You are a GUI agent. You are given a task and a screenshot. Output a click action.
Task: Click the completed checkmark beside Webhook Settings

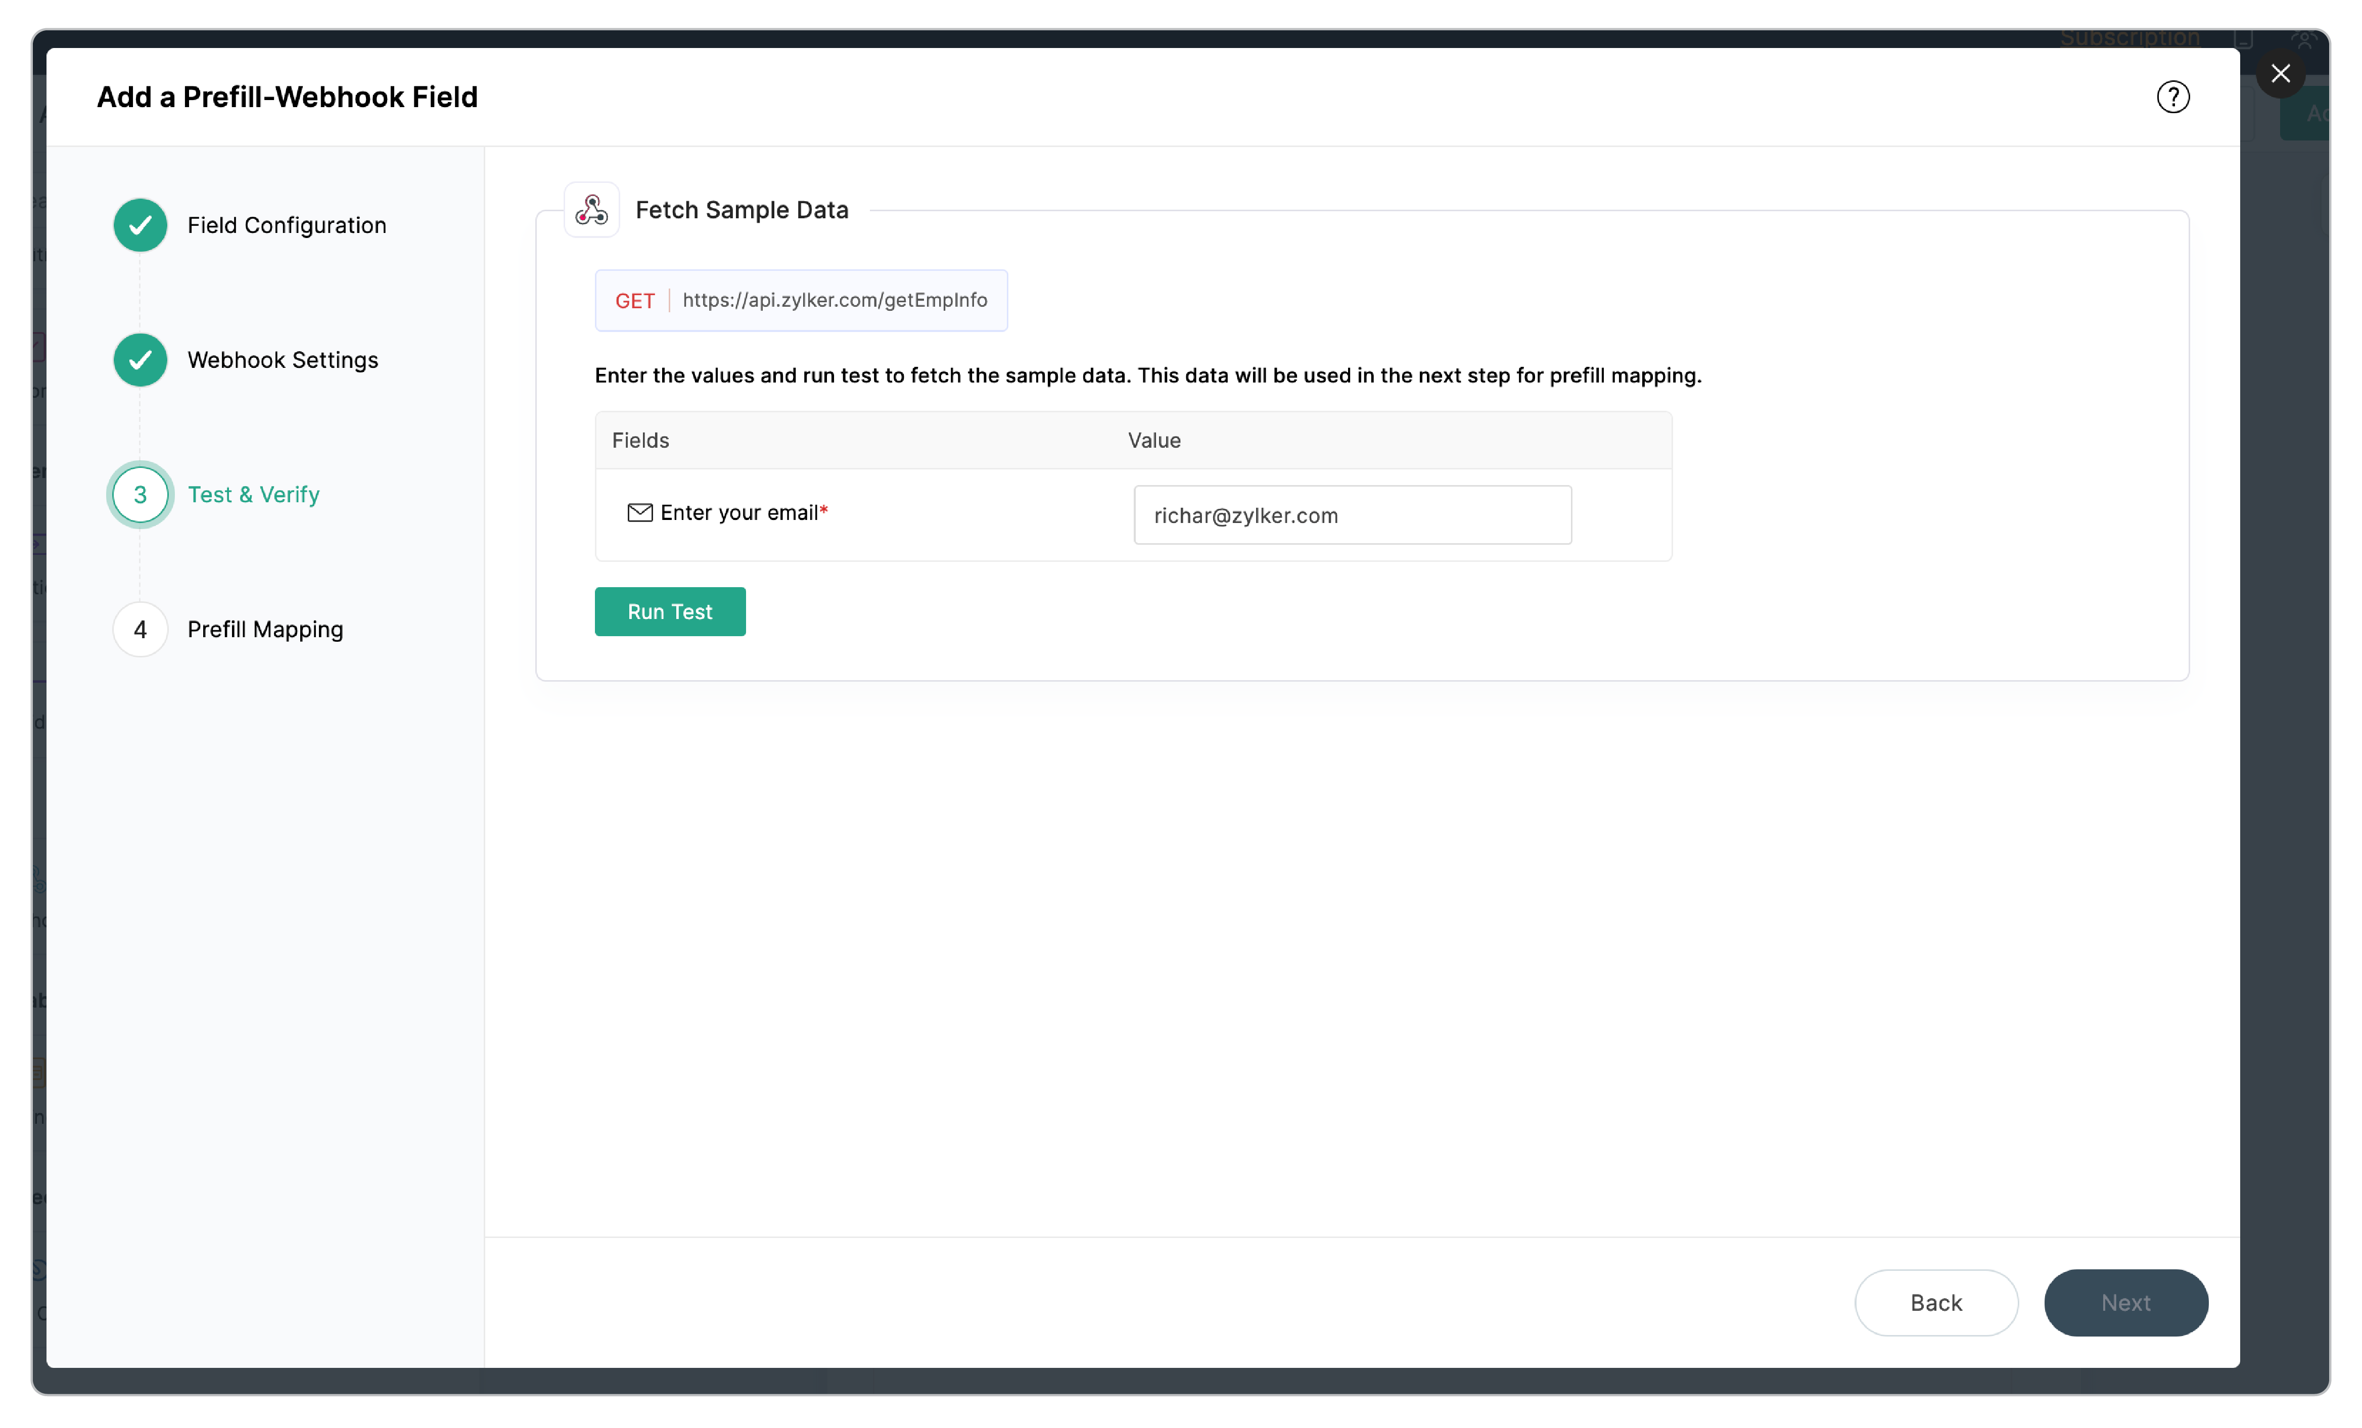[140, 360]
